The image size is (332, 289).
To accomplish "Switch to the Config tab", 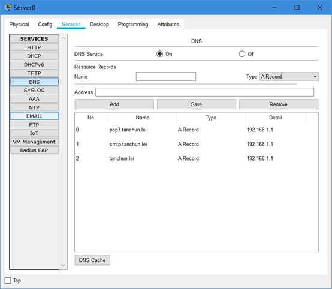I will (45, 25).
